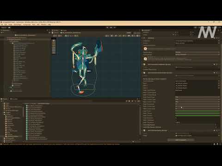222x166 pixels.
Task: Click the cloud services icon
Action: tap(9, 28)
